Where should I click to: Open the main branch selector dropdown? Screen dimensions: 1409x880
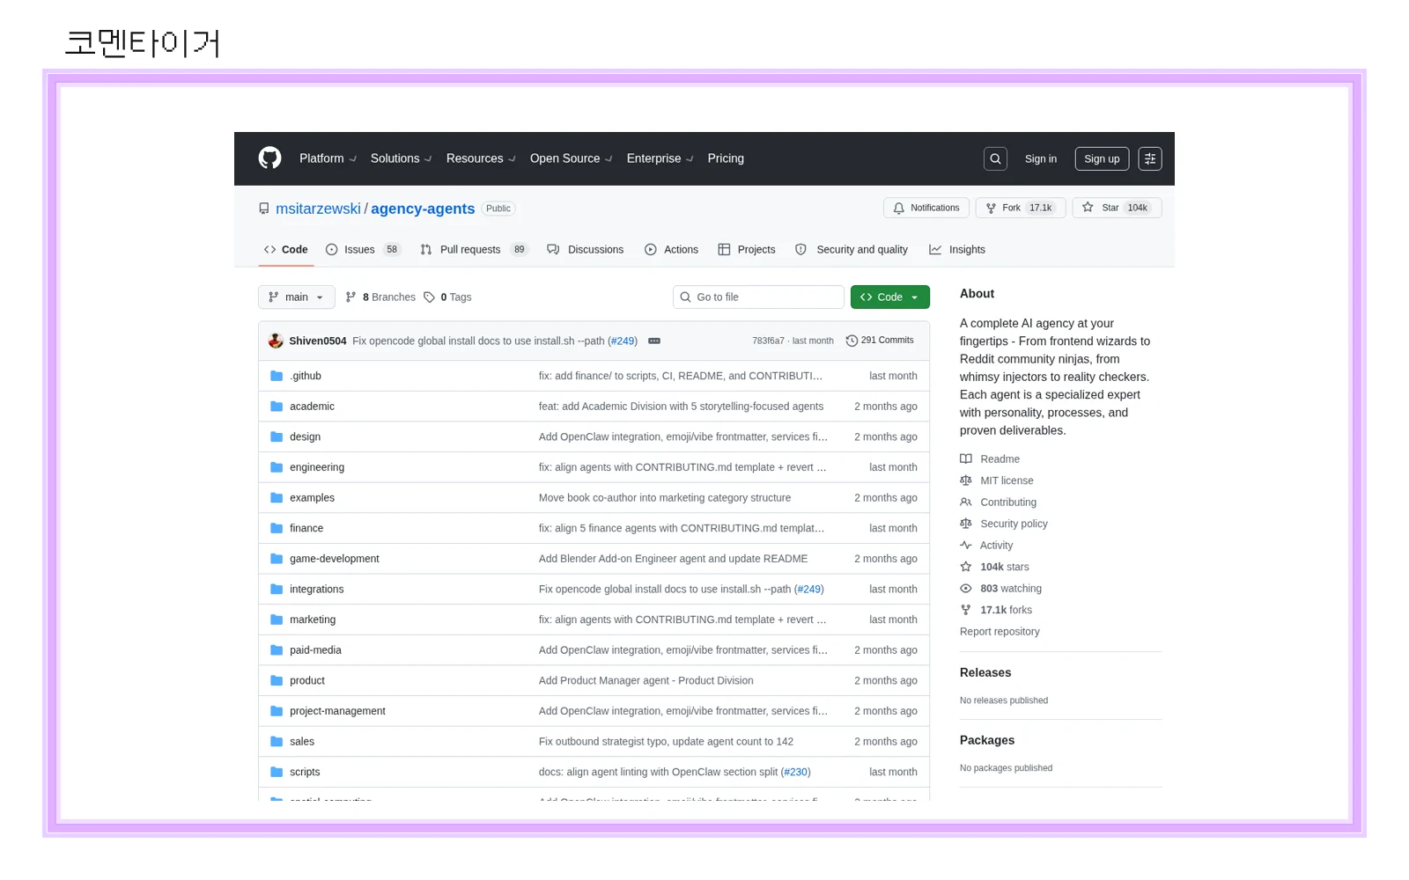[x=297, y=297]
